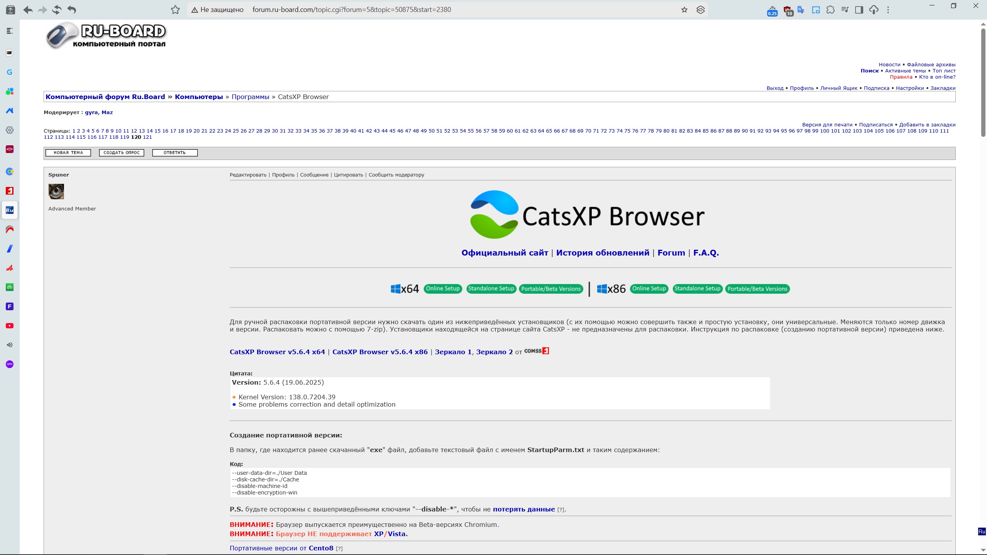
Task: Click the x64 Standalone Setup badge
Action: coord(491,288)
